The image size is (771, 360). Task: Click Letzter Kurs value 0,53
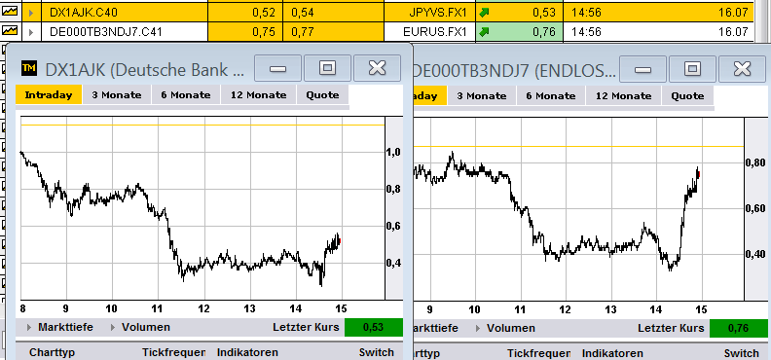(x=374, y=328)
